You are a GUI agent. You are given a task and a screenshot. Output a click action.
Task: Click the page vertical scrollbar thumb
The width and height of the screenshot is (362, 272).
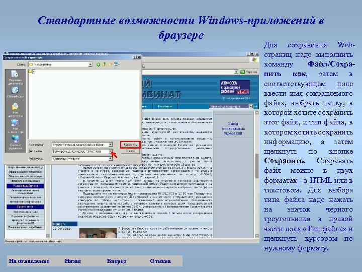tap(256, 166)
